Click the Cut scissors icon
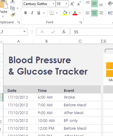The image size is (113, 136). tap(13, 1)
